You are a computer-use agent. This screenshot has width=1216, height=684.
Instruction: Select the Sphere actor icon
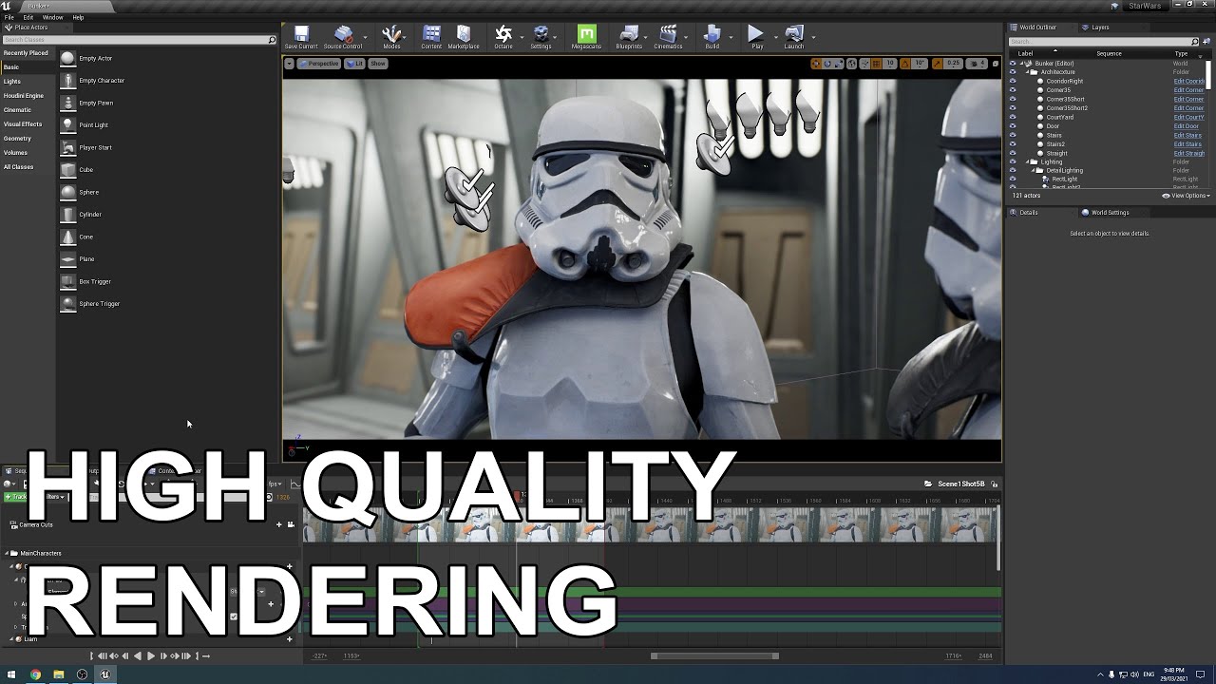(67, 192)
